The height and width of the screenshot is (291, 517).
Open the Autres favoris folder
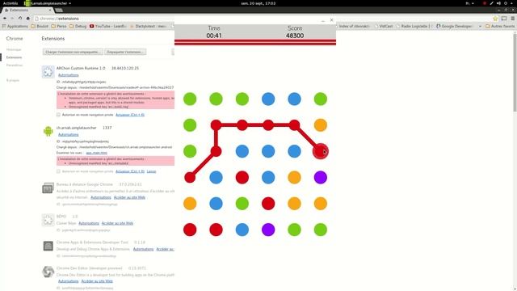pos(500,26)
